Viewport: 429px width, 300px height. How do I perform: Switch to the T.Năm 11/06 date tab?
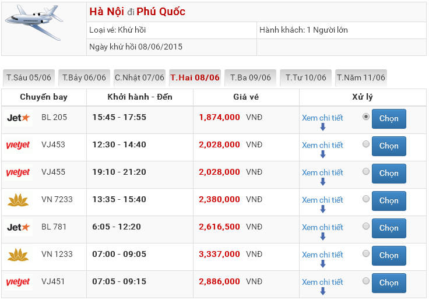[x=361, y=78]
